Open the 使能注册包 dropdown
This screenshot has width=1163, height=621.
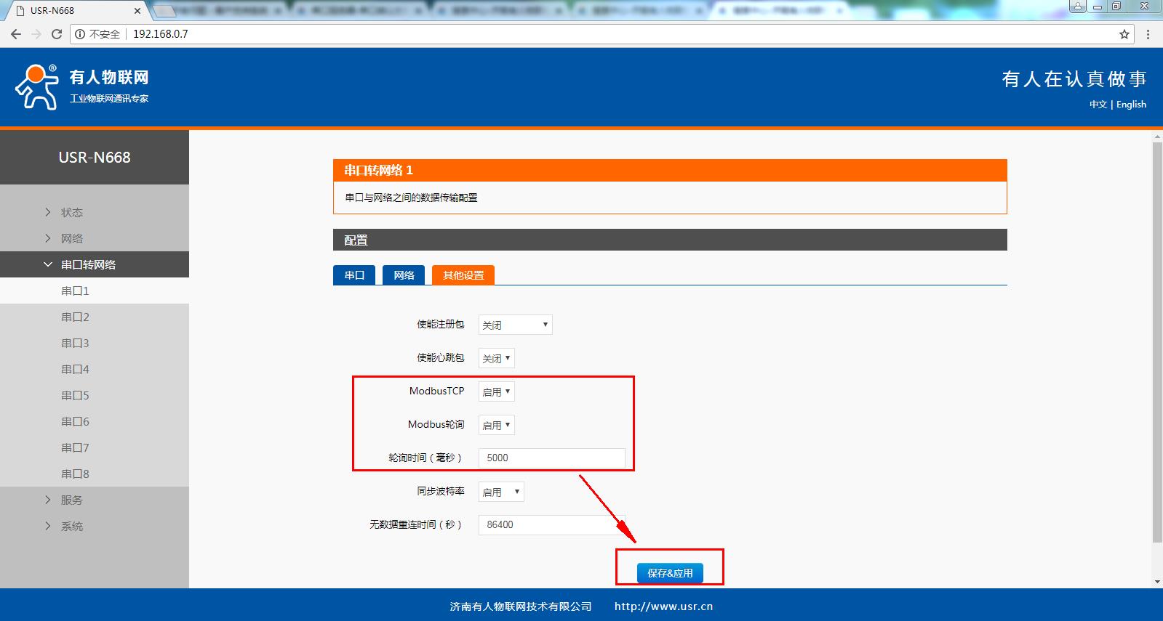coord(515,325)
